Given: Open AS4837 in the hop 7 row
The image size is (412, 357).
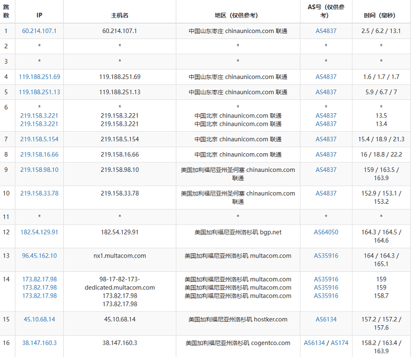Looking at the screenshot, I should coord(326,139).
